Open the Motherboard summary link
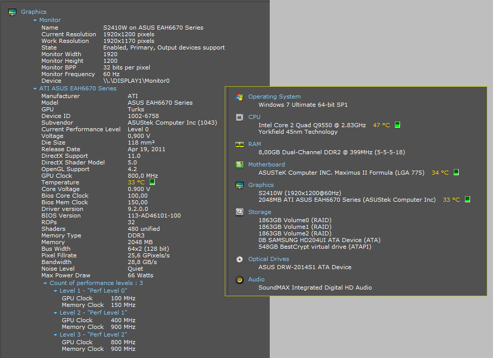The height and width of the screenshot is (358, 493). (266, 164)
